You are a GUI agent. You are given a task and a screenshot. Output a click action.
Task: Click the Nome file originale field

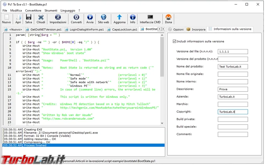[x=233, y=74]
